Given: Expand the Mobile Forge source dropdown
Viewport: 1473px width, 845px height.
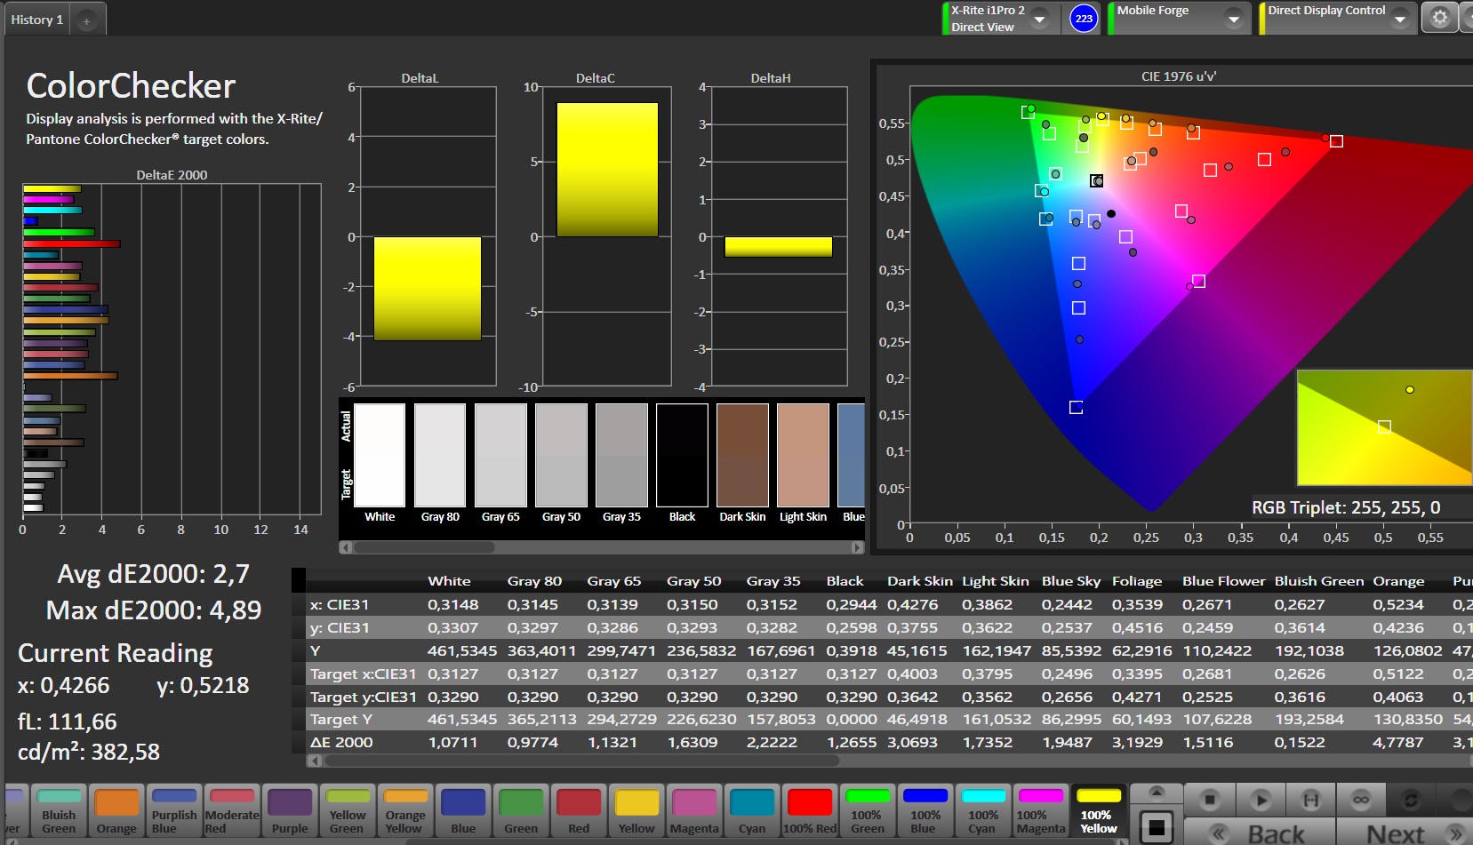Looking at the screenshot, I should point(1233,19).
